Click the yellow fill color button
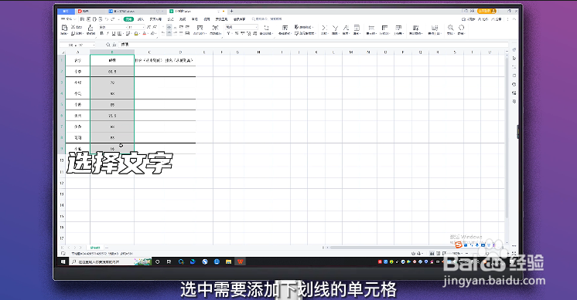 (x=136, y=33)
